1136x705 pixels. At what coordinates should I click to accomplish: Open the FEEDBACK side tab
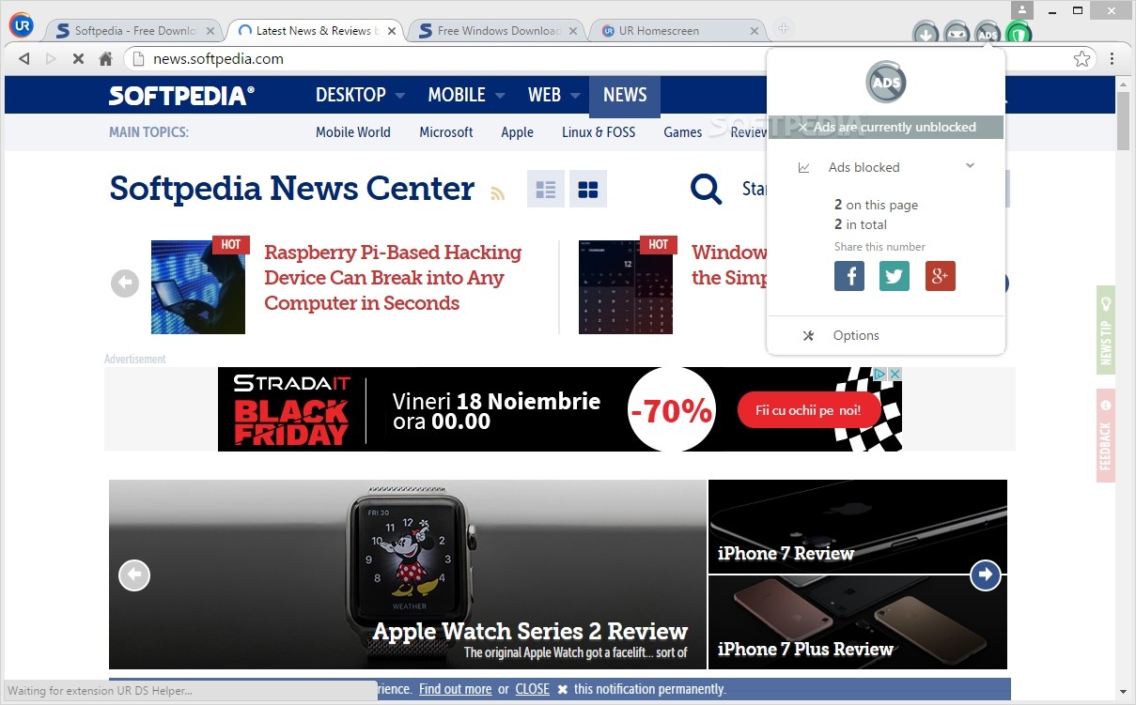1106,436
